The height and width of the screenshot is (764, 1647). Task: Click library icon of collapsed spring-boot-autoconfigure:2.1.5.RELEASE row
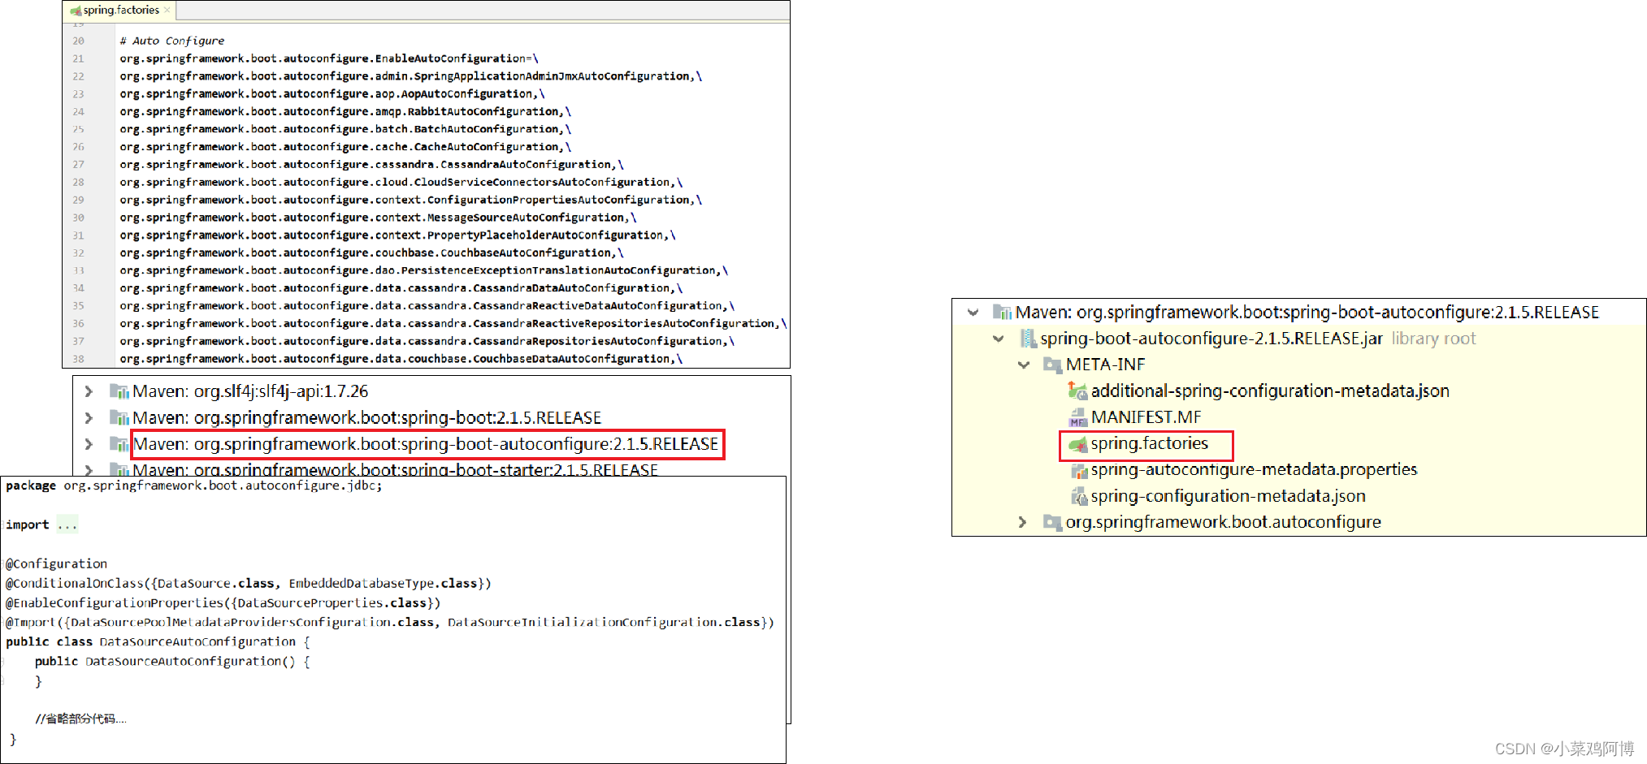point(119,444)
